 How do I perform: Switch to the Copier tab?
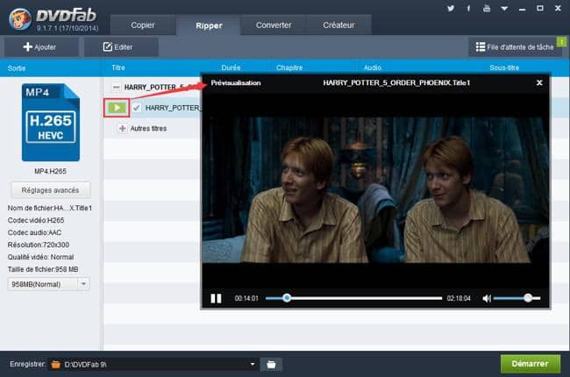pyautogui.click(x=142, y=25)
